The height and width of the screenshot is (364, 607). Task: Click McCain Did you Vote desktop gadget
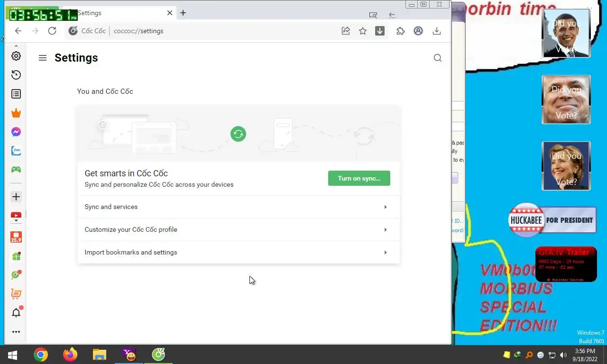coord(566,100)
